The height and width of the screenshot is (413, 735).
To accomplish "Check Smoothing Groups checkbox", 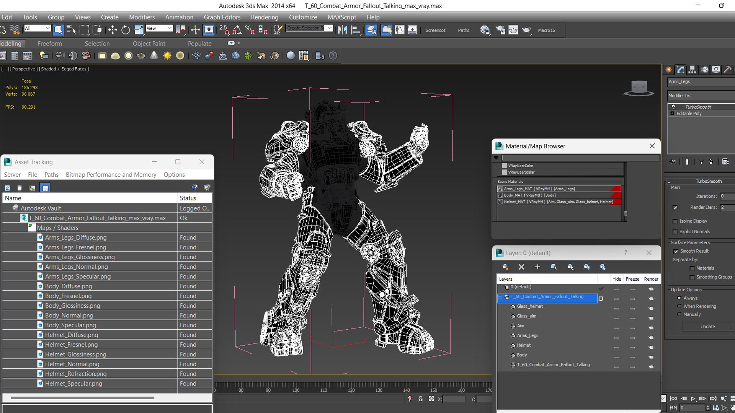I will 692,277.
